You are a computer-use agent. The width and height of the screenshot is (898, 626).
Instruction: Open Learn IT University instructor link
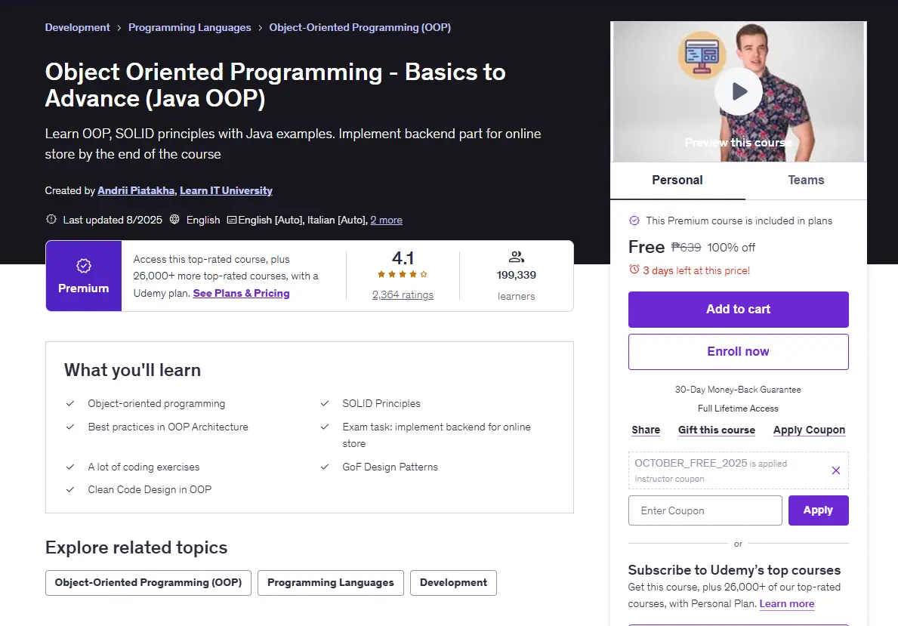point(227,191)
